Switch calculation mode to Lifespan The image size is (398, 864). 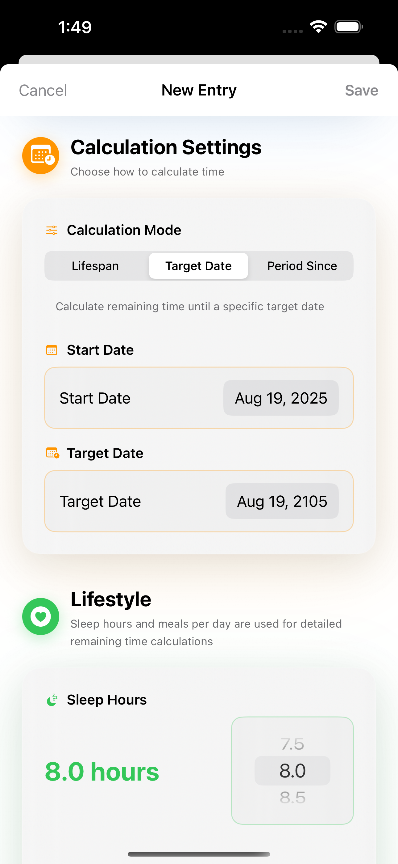coord(95,266)
